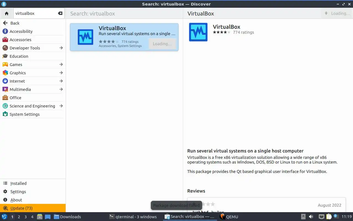Expand the Science and Engineering arrow

pyautogui.click(x=61, y=106)
